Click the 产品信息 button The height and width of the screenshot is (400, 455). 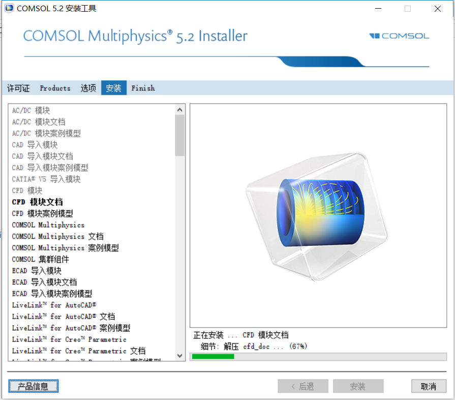(x=34, y=386)
